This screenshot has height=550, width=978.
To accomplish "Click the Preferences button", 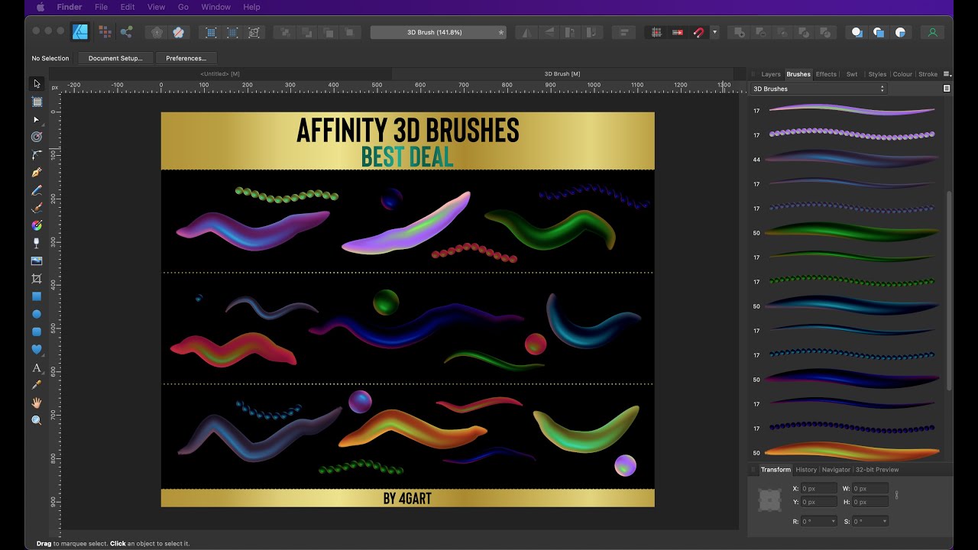I will point(186,58).
